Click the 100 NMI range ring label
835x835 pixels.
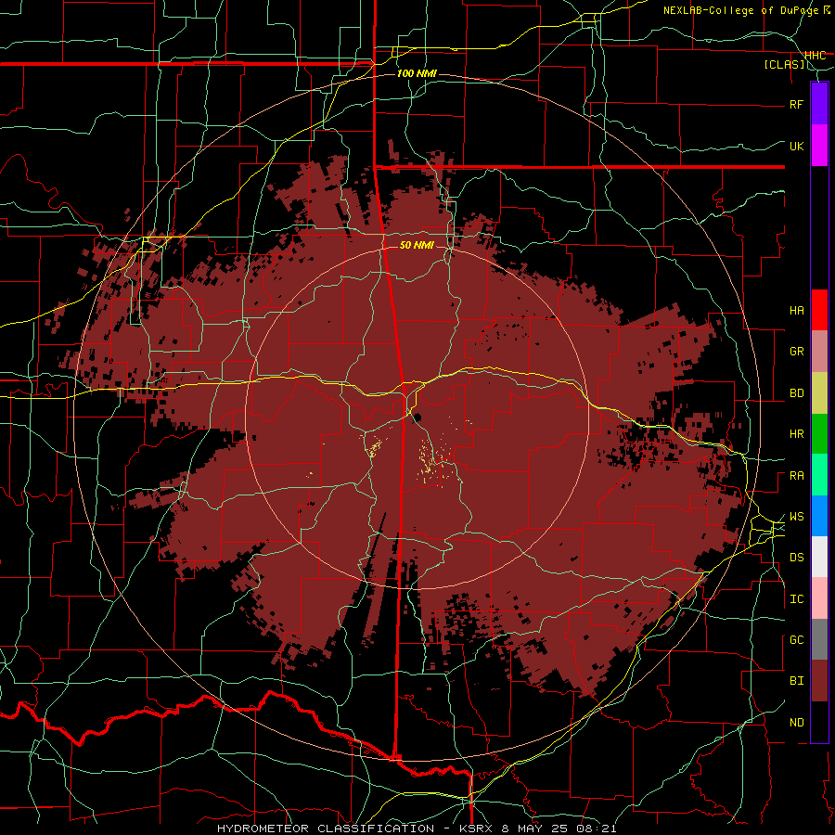(417, 73)
